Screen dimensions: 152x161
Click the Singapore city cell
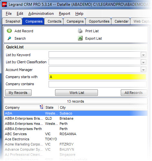click(67, 155)
